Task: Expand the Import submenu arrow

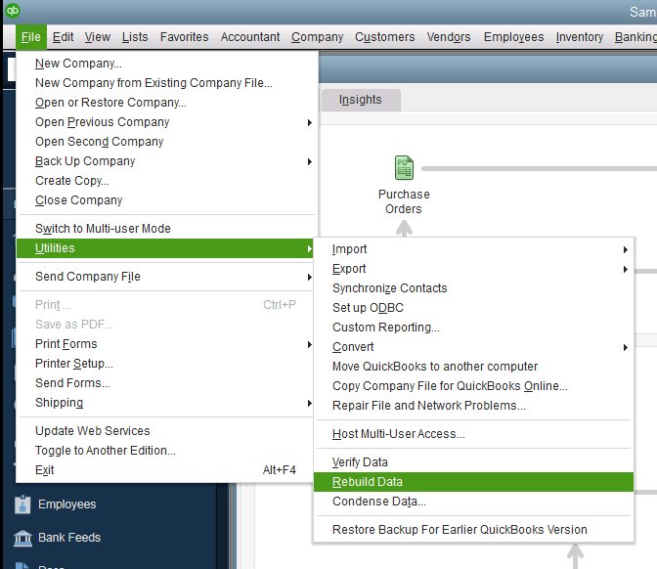Action: 625,249
